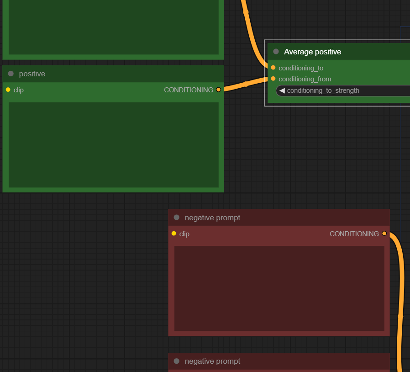Click inside the upper negative prompt text area
Image resolution: width=410 pixels, height=372 pixels.
280,288
